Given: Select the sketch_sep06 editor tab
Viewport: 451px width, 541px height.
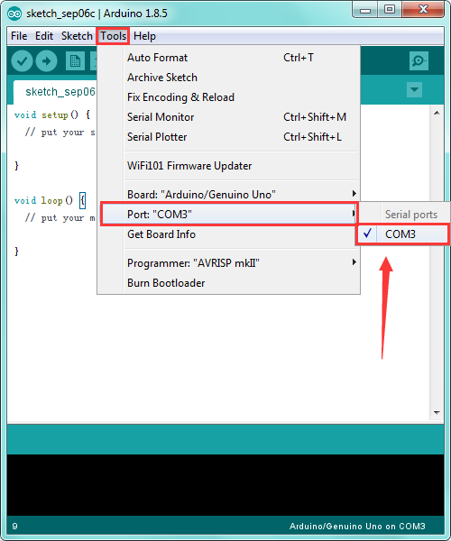Looking at the screenshot, I should click(x=55, y=92).
